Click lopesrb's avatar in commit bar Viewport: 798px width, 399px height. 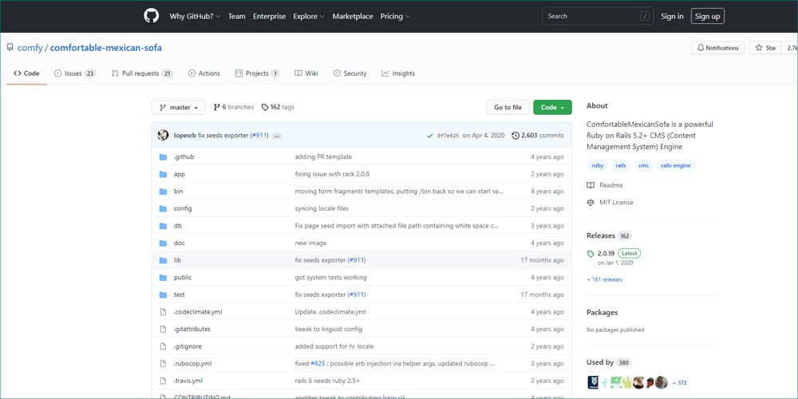point(164,136)
